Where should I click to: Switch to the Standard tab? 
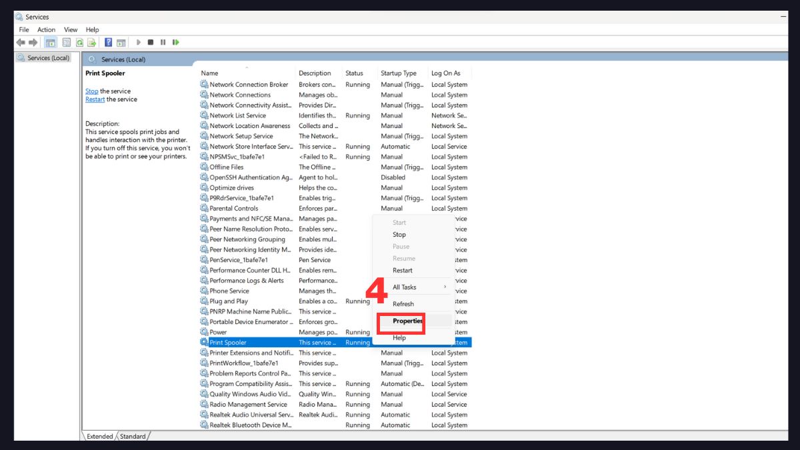(x=133, y=437)
